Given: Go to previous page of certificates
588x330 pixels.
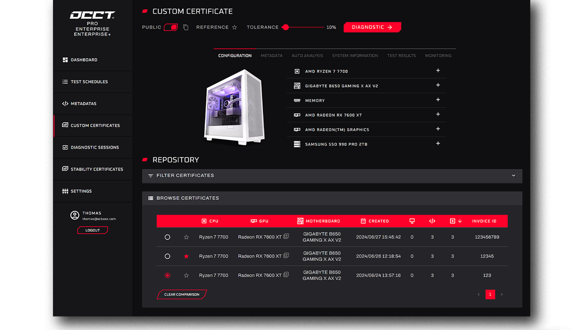Looking at the screenshot, I should pyautogui.click(x=478, y=295).
